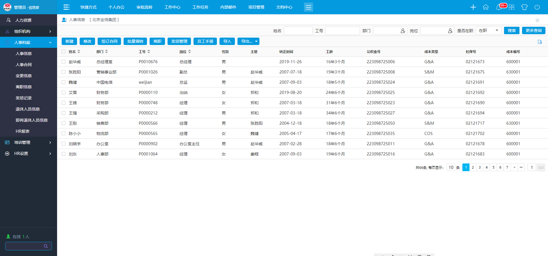Click the 姓名 search input field
The width and height of the screenshot is (548, 256).
pyautogui.click(x=298, y=31)
